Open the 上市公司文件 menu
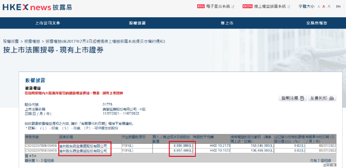The width and height of the screenshot is (346, 168). point(48,23)
